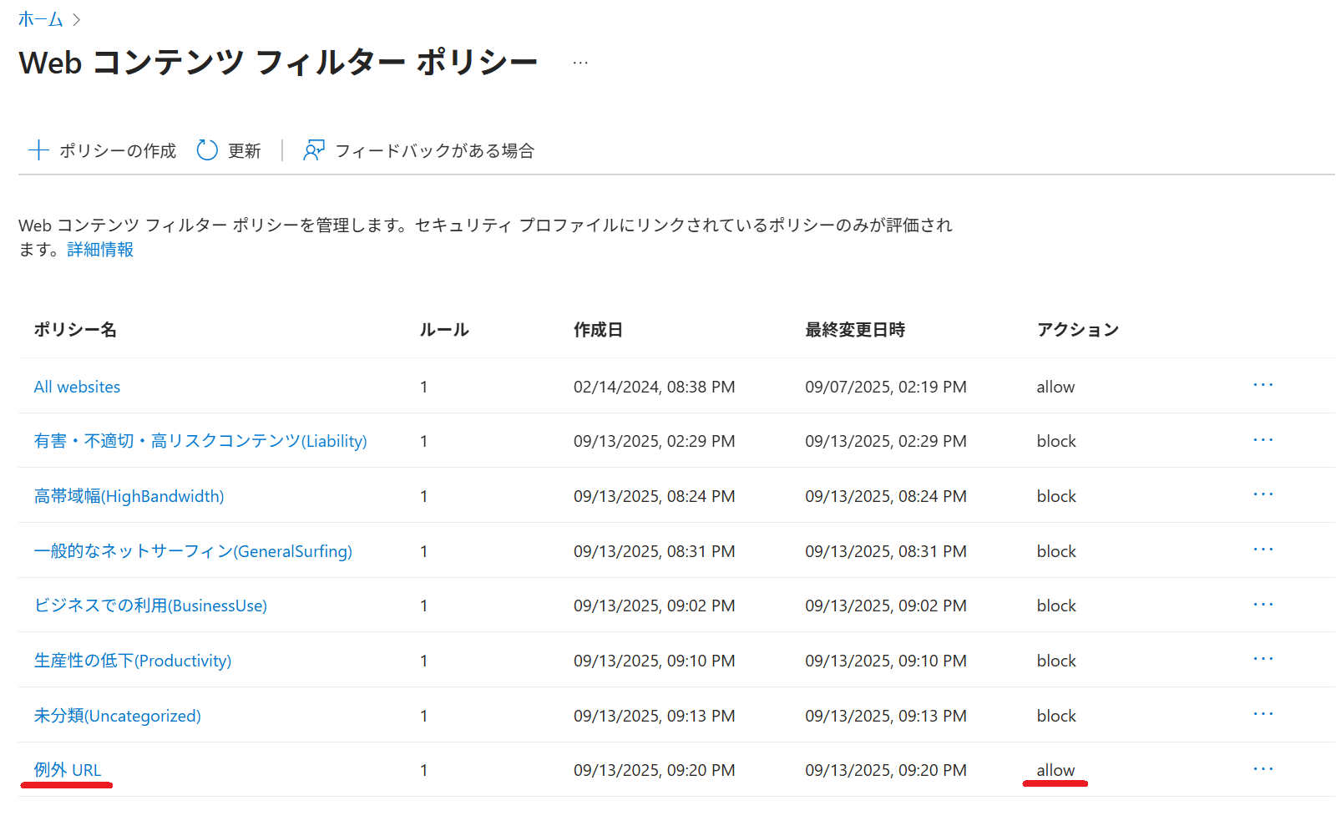1341x831 pixels.
Task: Click the feedback person icon
Action: [x=313, y=150]
